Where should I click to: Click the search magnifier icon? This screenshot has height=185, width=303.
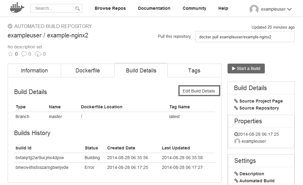(x=78, y=9)
